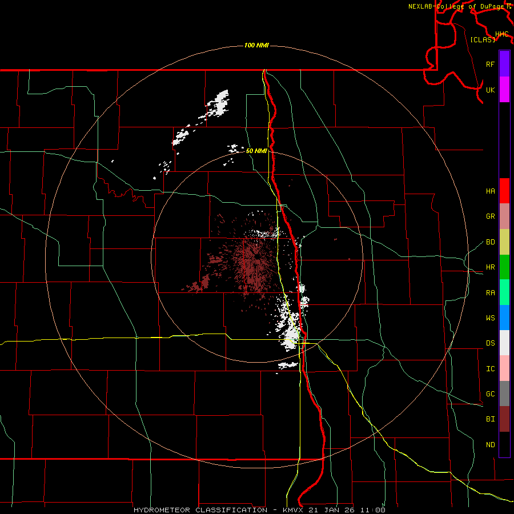Click the GR legend label
The height and width of the screenshot is (514, 514).
490,216
